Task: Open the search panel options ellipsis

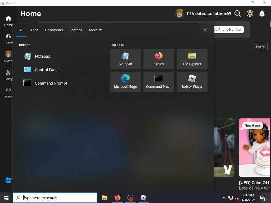Action: point(194,30)
